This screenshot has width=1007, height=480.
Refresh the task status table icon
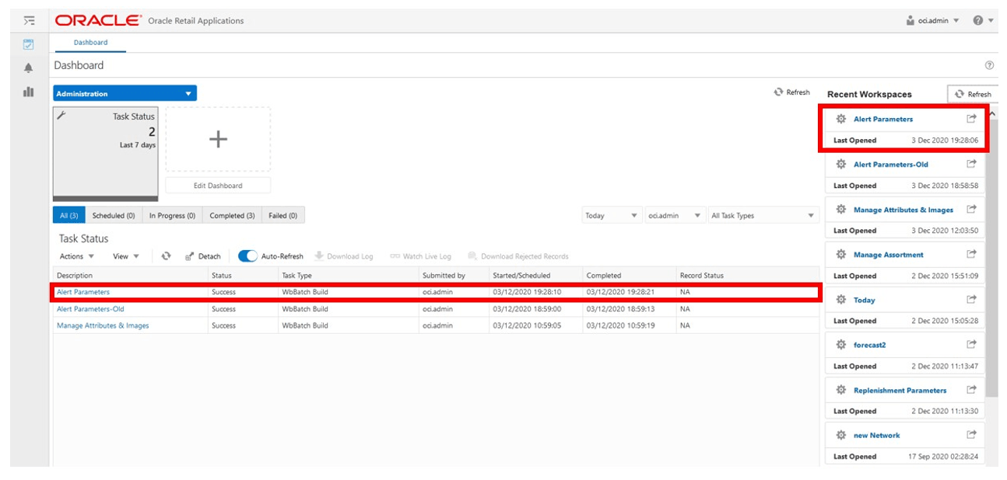click(x=166, y=256)
